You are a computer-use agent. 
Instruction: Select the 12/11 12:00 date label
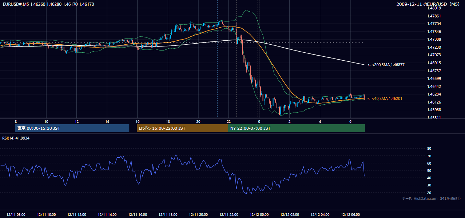coord(77,215)
